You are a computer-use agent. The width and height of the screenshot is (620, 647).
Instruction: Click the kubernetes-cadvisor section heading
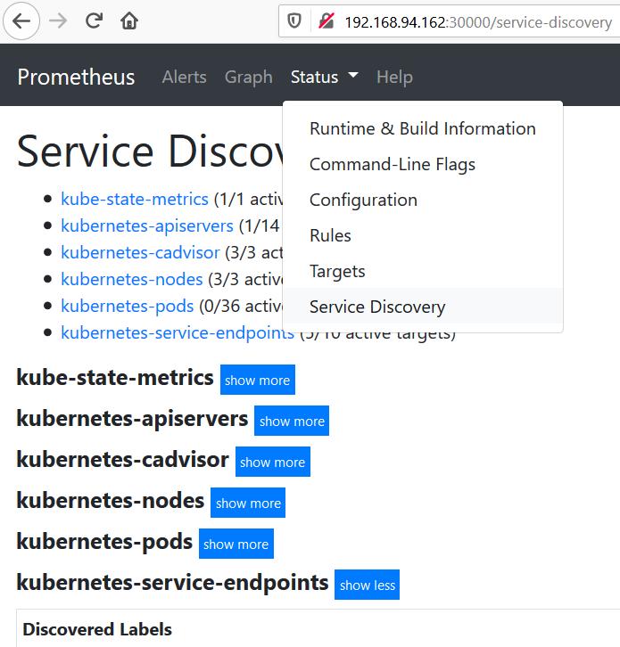pyautogui.click(x=123, y=460)
